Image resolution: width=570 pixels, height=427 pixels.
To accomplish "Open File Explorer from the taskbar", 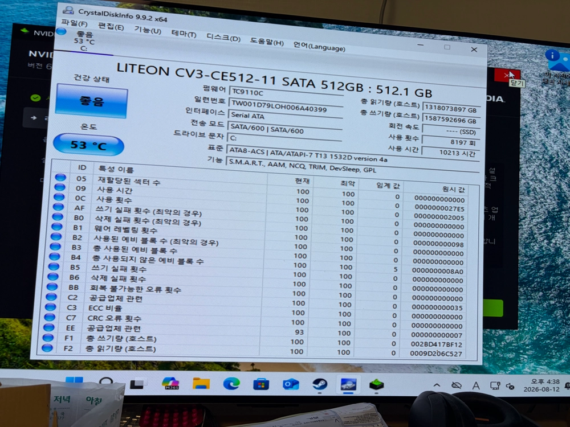I will (x=201, y=383).
